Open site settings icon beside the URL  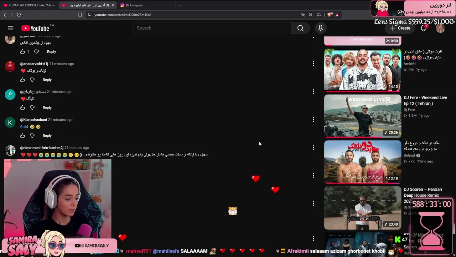[x=89, y=15]
